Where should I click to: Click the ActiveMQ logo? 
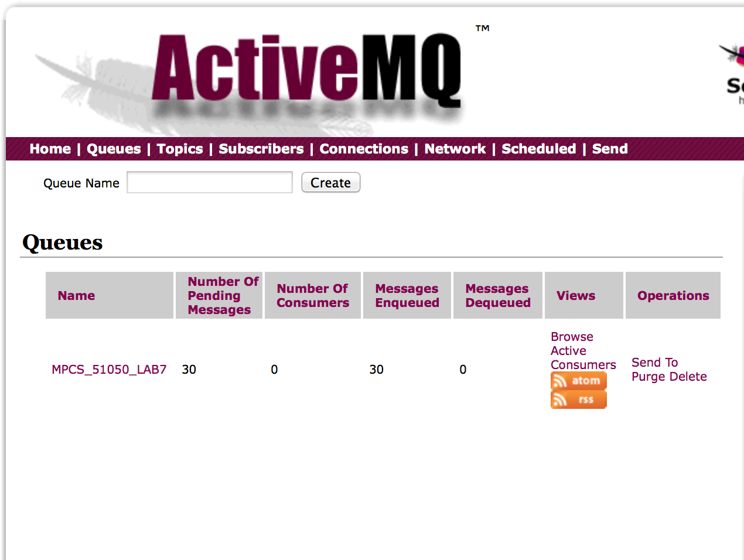click(x=306, y=70)
